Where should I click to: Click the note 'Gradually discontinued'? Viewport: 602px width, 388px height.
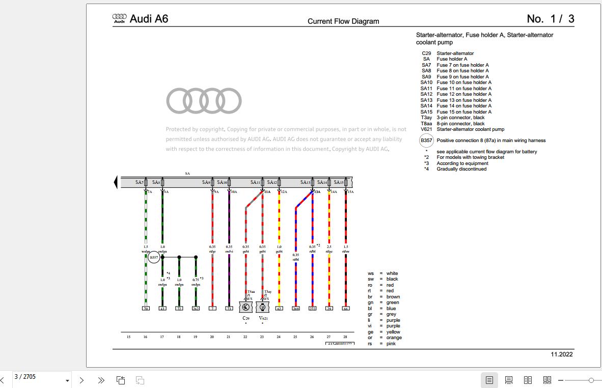tap(461, 169)
